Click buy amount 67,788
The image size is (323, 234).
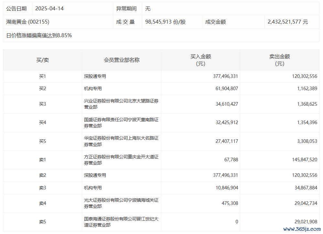[x=231, y=160]
